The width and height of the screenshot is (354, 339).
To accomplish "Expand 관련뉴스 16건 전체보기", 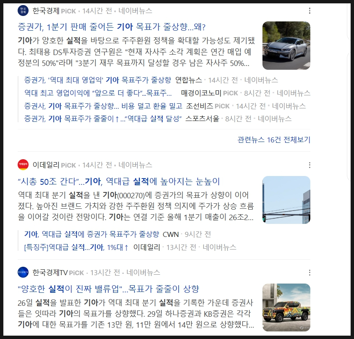I will click(x=274, y=140).
